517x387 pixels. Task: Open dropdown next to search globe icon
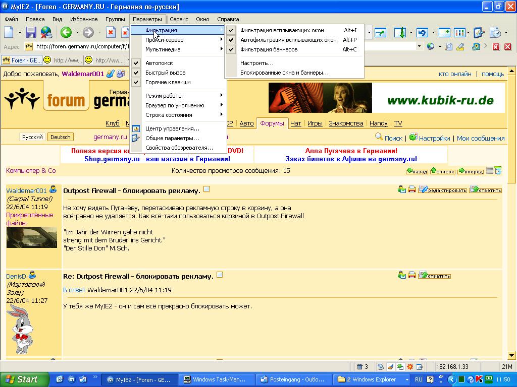(x=440, y=46)
